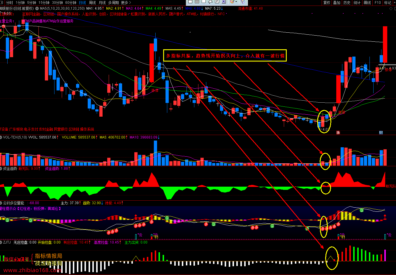Click the pin star toolbar icon
396x275 pixels.
point(210,1)
